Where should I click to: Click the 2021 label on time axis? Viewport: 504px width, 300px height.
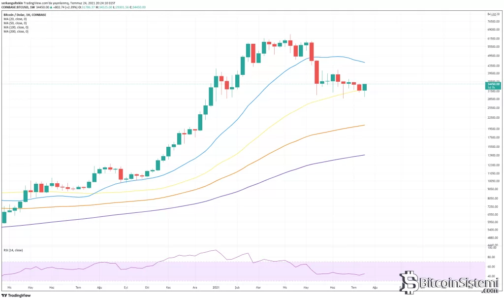(215, 286)
